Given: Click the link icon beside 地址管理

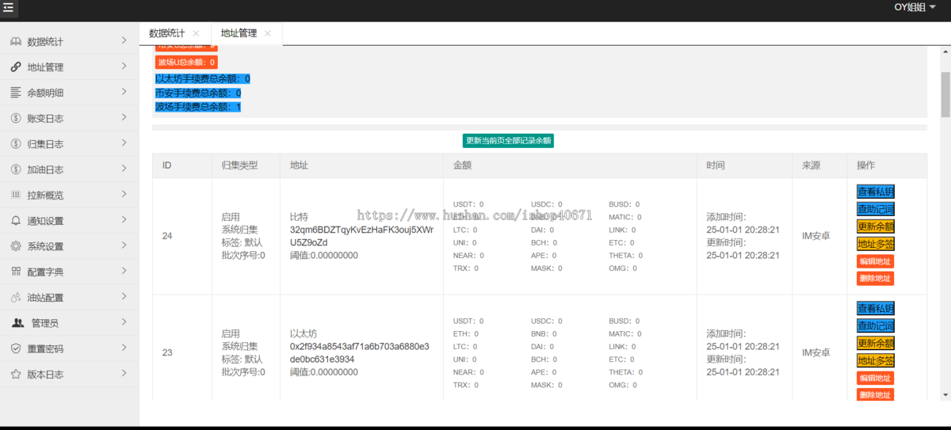Looking at the screenshot, I should (x=16, y=67).
